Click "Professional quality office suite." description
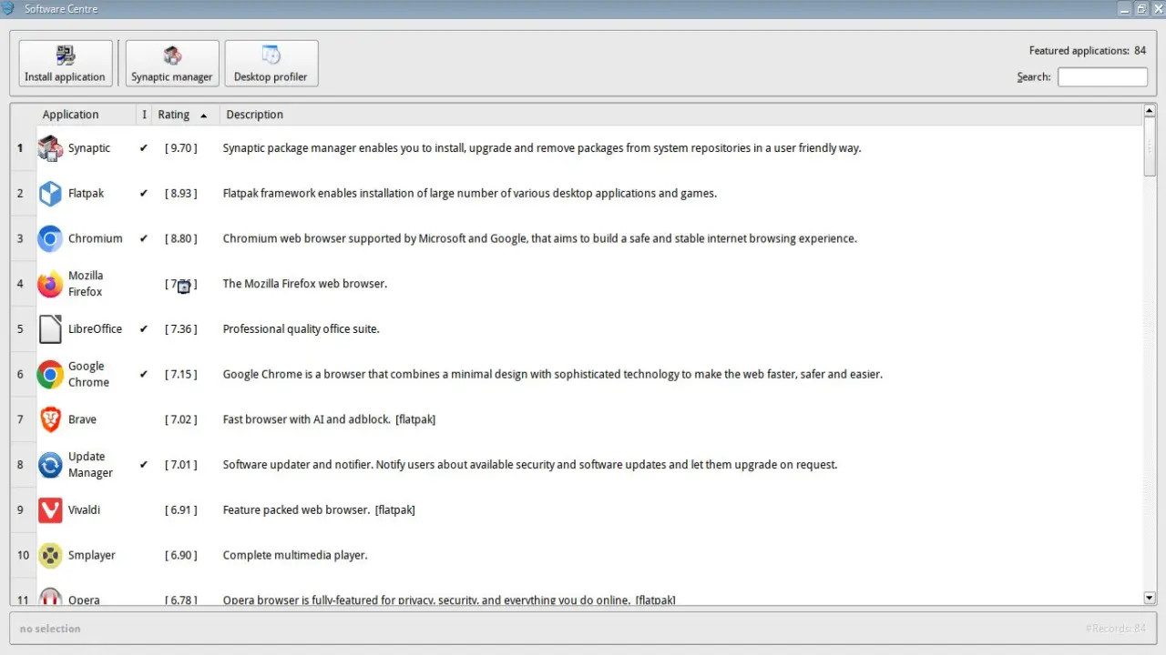1166x655 pixels. click(x=302, y=329)
